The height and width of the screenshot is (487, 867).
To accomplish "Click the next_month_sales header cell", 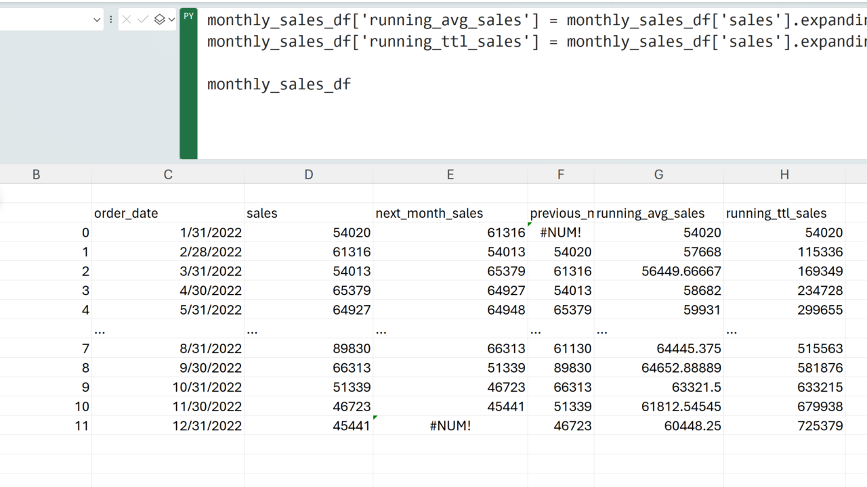I will pyautogui.click(x=450, y=213).
